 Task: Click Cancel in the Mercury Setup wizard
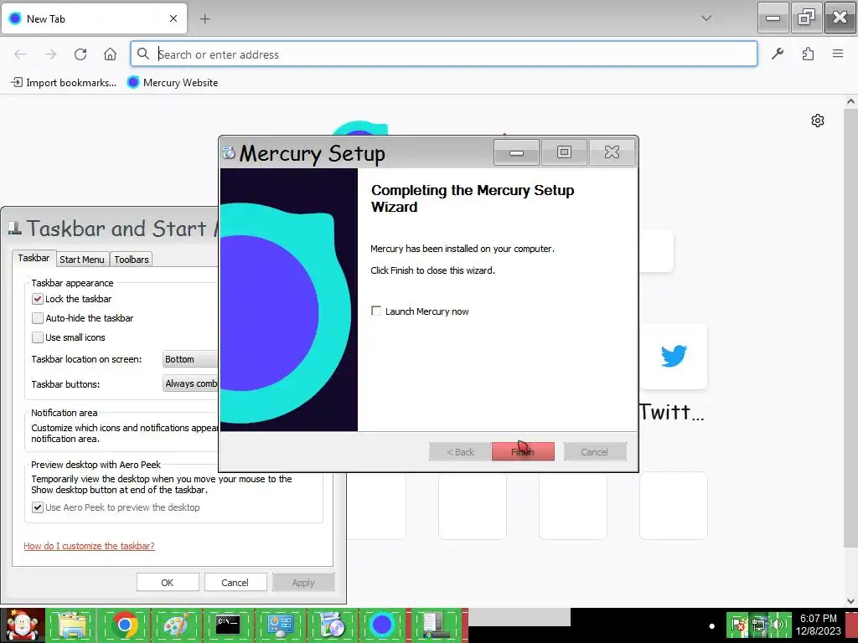tap(595, 451)
